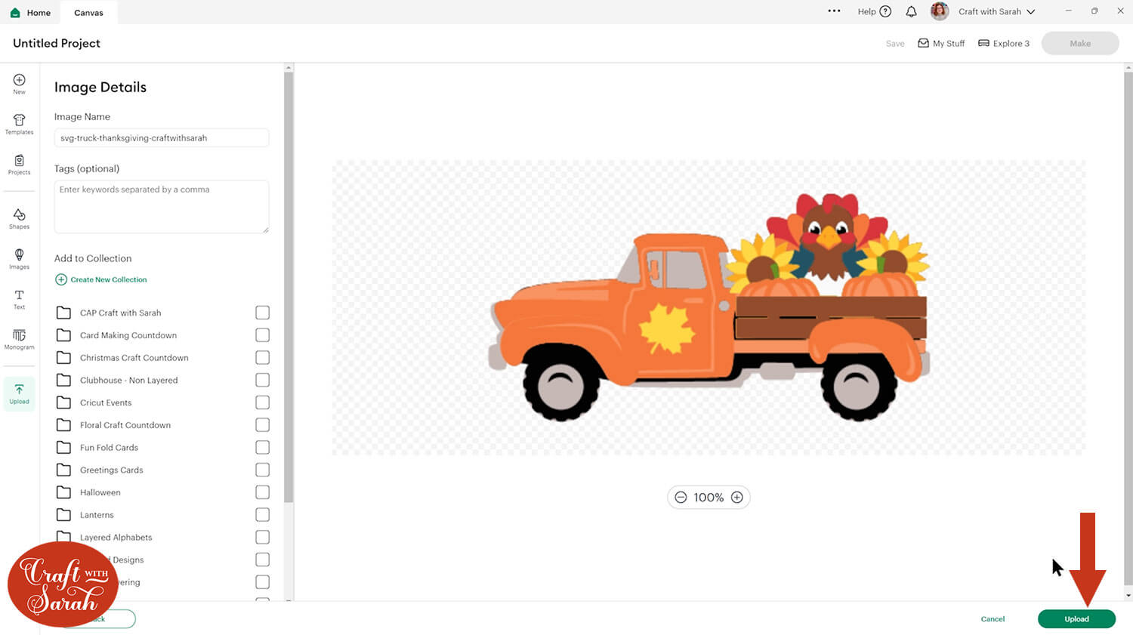Check the Layered Alphabets collection checkbox
Image resolution: width=1133 pixels, height=635 pixels.
(x=262, y=537)
